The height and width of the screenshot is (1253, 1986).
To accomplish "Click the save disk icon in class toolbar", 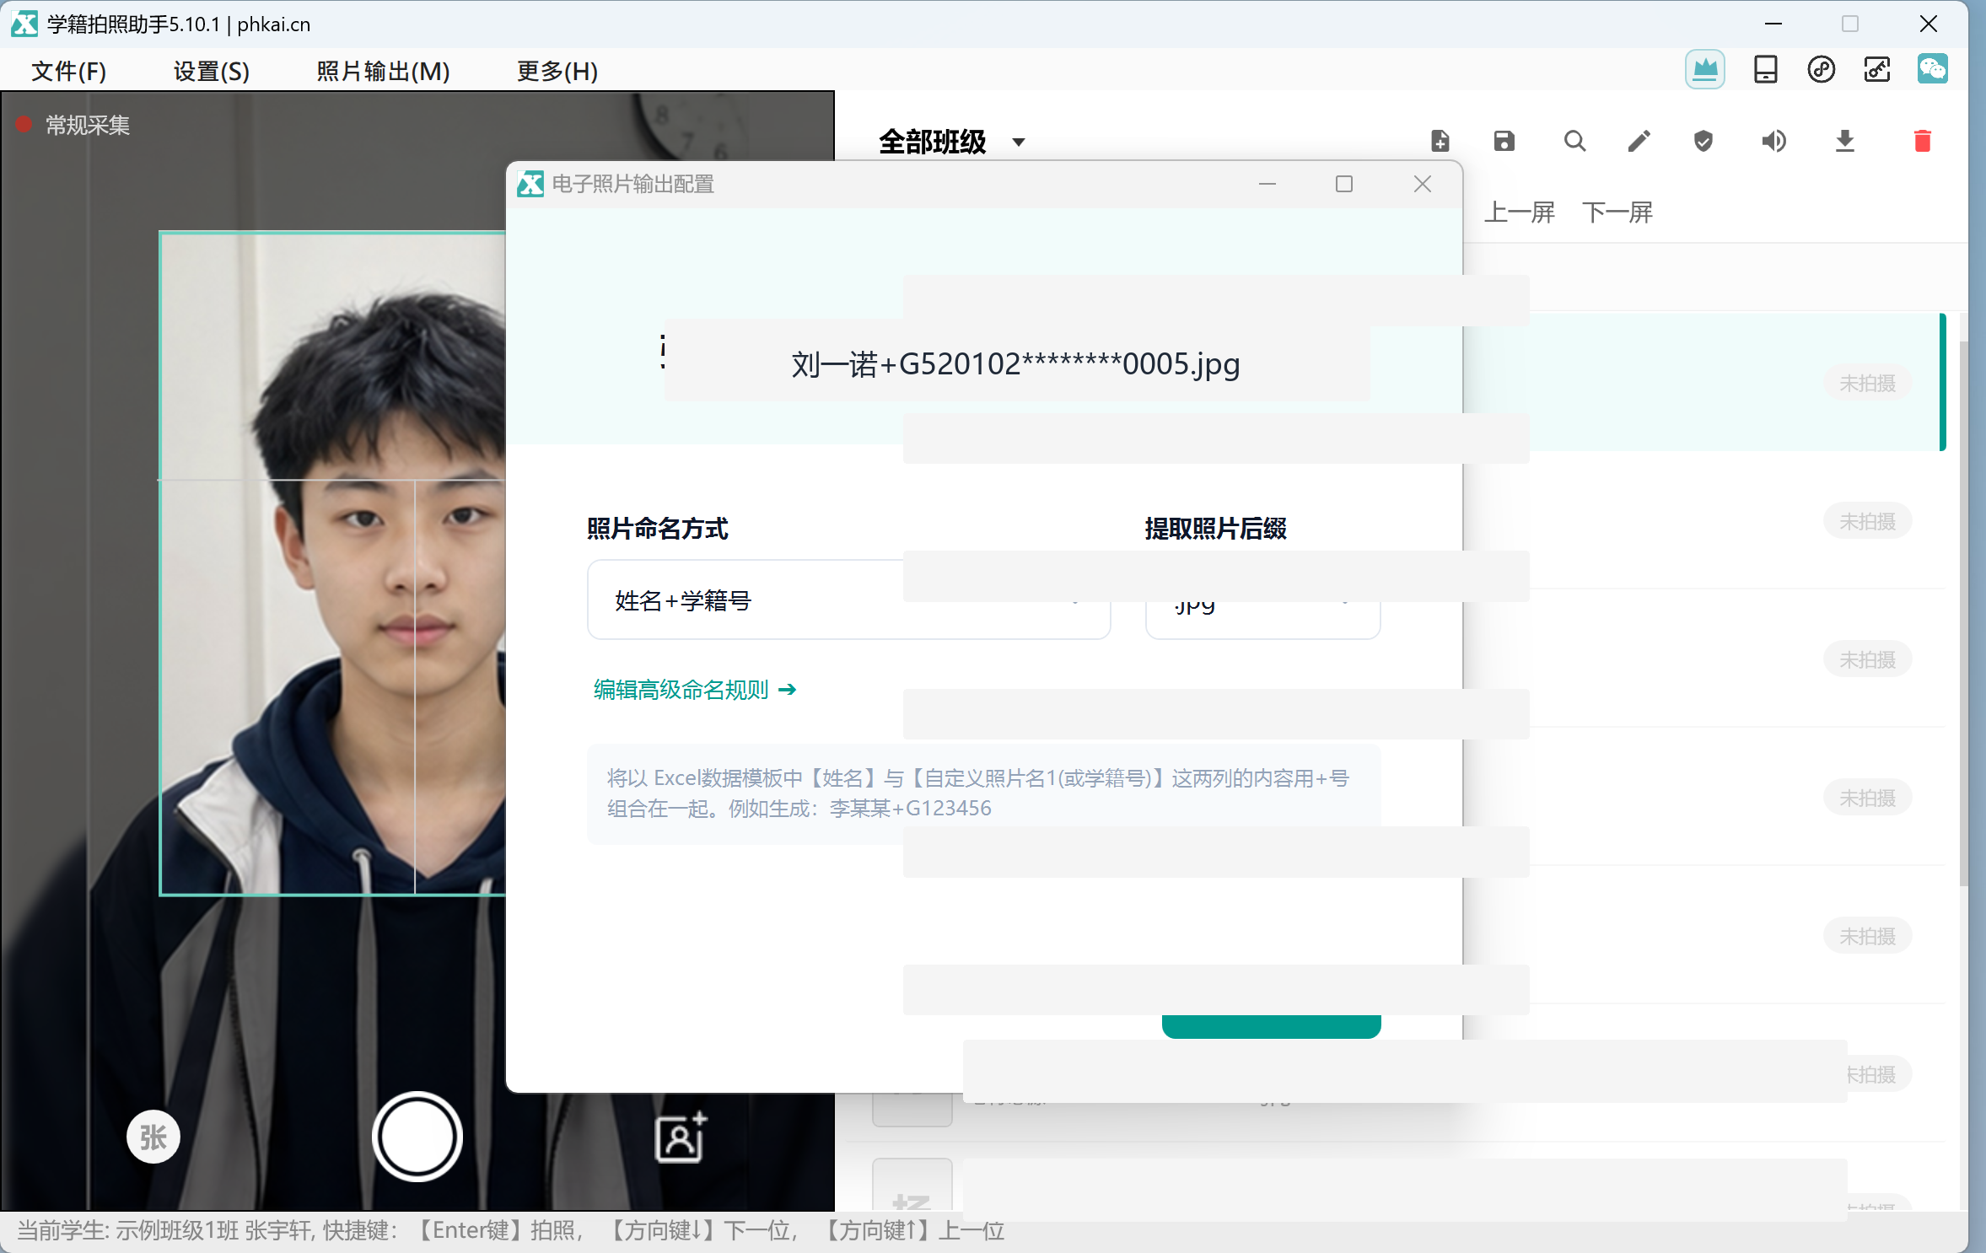I will point(1504,141).
